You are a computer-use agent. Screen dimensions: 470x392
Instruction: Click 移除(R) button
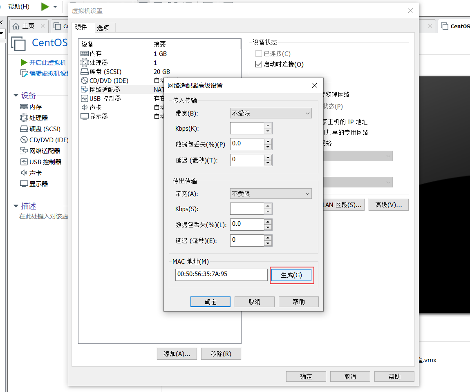pyautogui.click(x=221, y=354)
